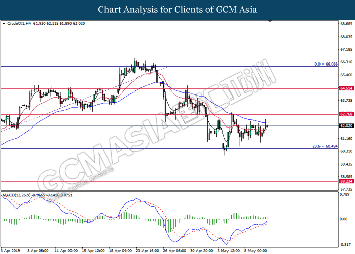Click the chart shift marker on top border
Viewport: 355px width, 254px height.
pyautogui.click(x=270, y=22)
